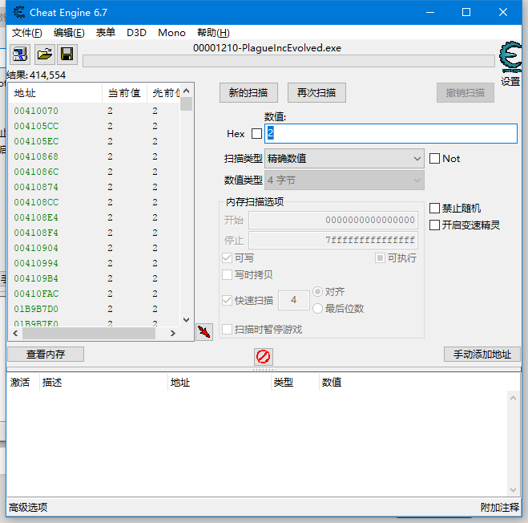Click the 当前值 column header
Image resolution: width=528 pixels, height=523 pixels.
click(x=124, y=93)
